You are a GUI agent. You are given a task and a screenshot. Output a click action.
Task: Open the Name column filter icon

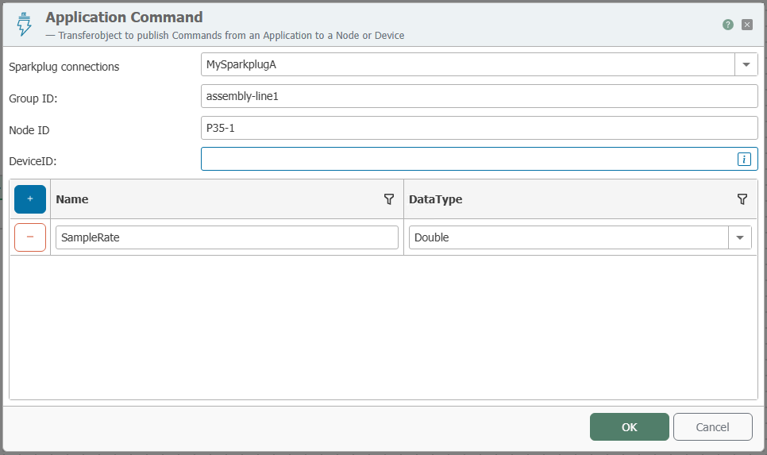389,199
